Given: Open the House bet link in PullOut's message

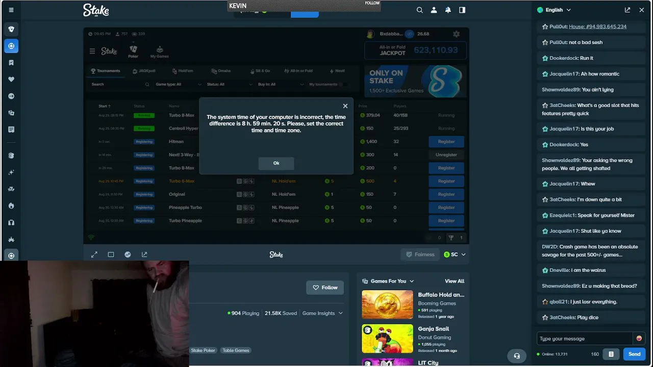Looking at the screenshot, I should pos(597,27).
